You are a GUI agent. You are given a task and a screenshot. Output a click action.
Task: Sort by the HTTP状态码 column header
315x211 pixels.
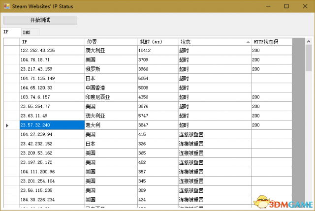(272, 42)
